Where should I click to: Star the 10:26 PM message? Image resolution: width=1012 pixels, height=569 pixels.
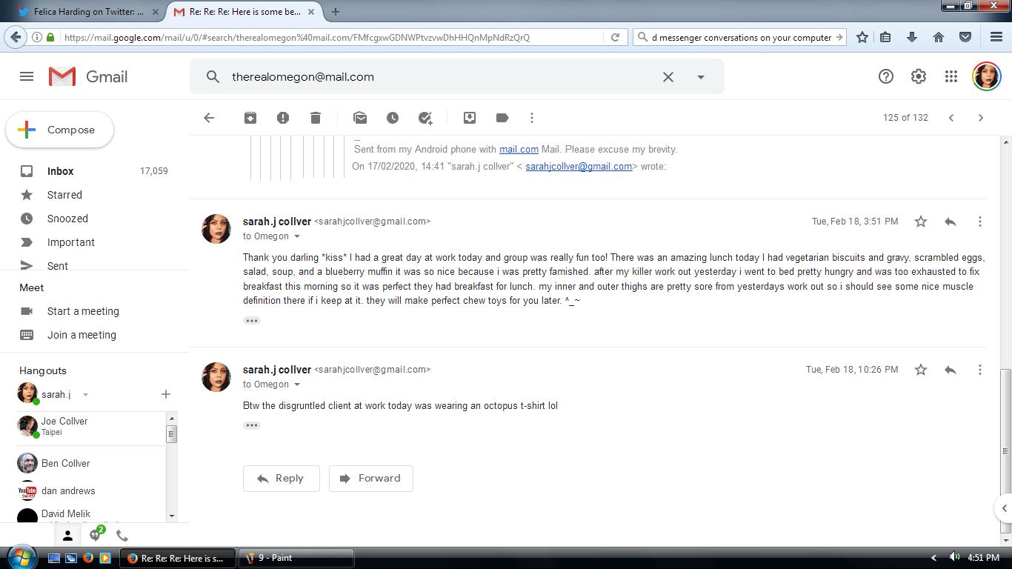click(921, 370)
